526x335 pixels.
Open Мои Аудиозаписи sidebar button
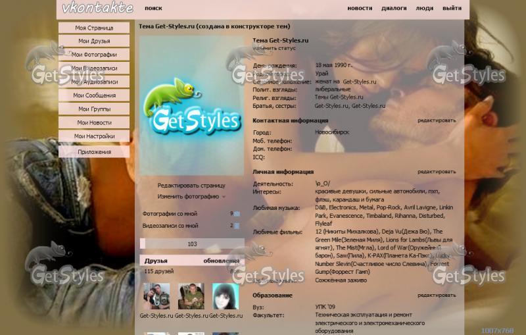pyautogui.click(x=94, y=82)
